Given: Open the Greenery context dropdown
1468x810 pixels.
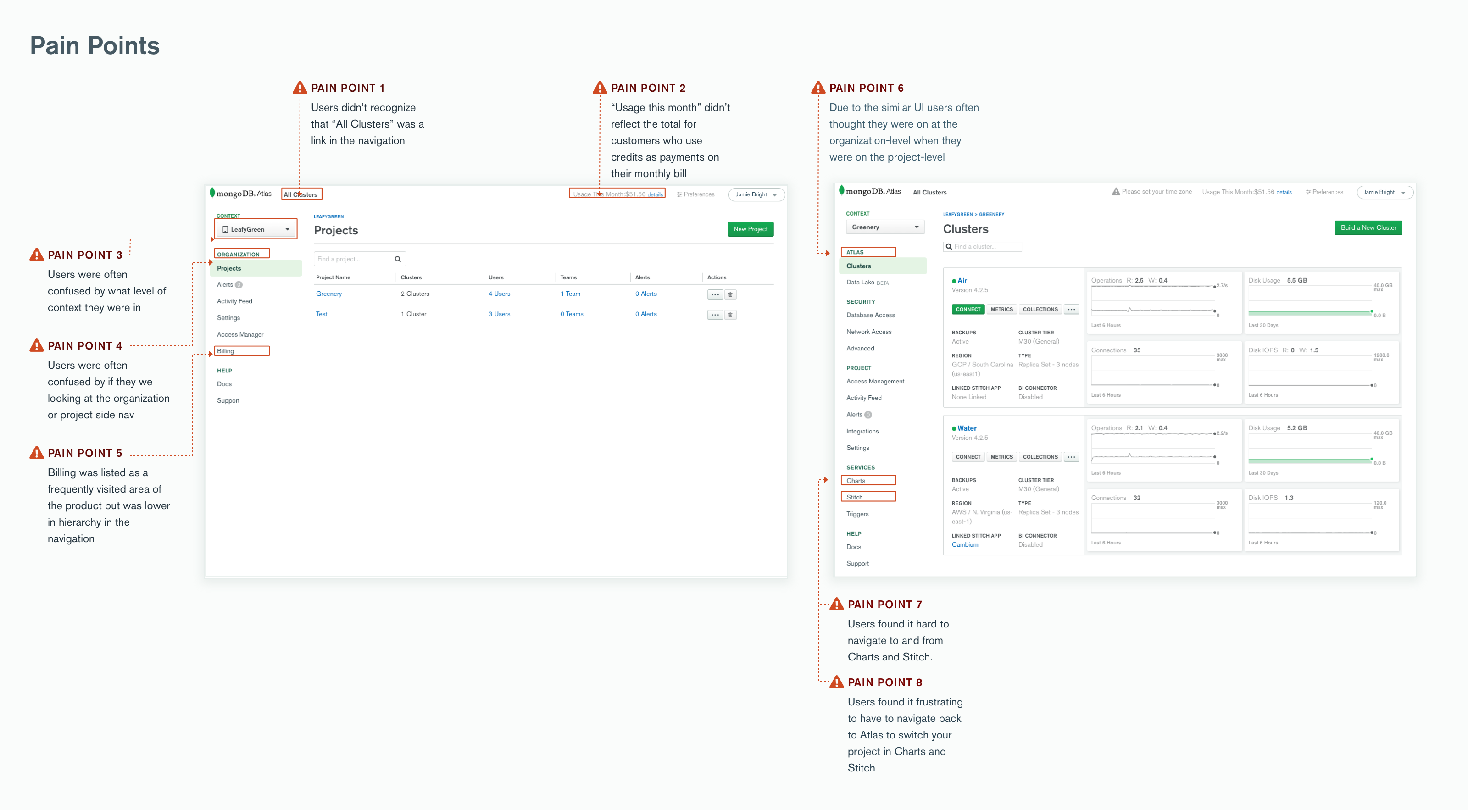Looking at the screenshot, I should click(884, 227).
